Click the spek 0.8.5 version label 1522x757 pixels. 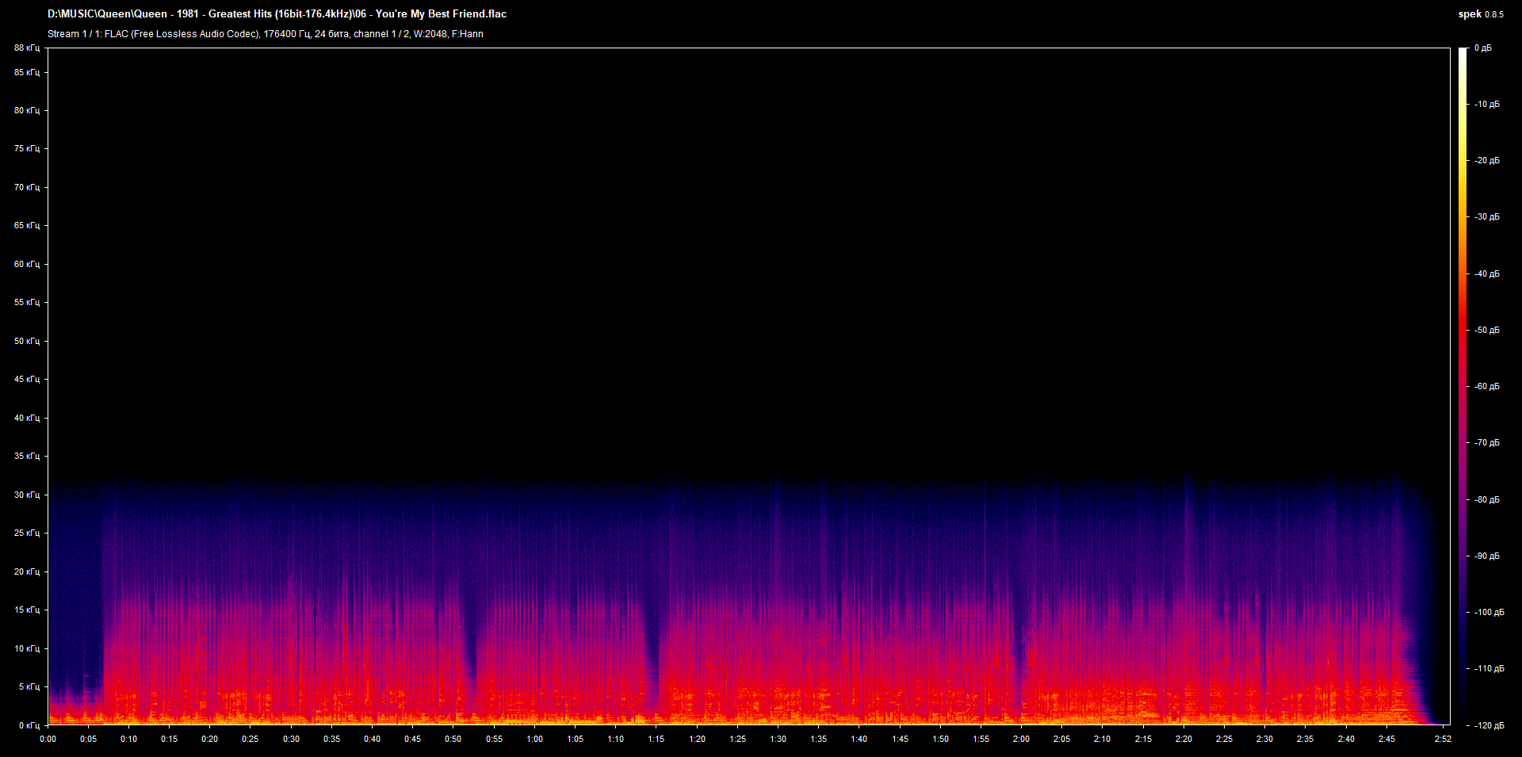tap(1481, 14)
